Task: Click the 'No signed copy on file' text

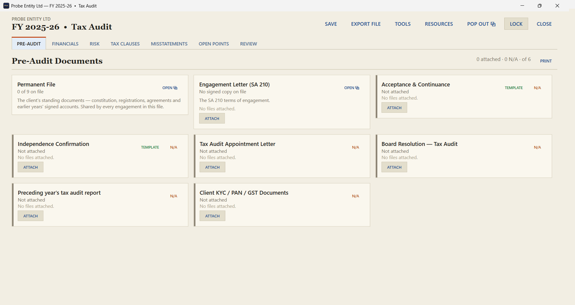Action: 223,92
